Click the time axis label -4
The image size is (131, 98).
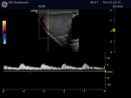click(24, 91)
